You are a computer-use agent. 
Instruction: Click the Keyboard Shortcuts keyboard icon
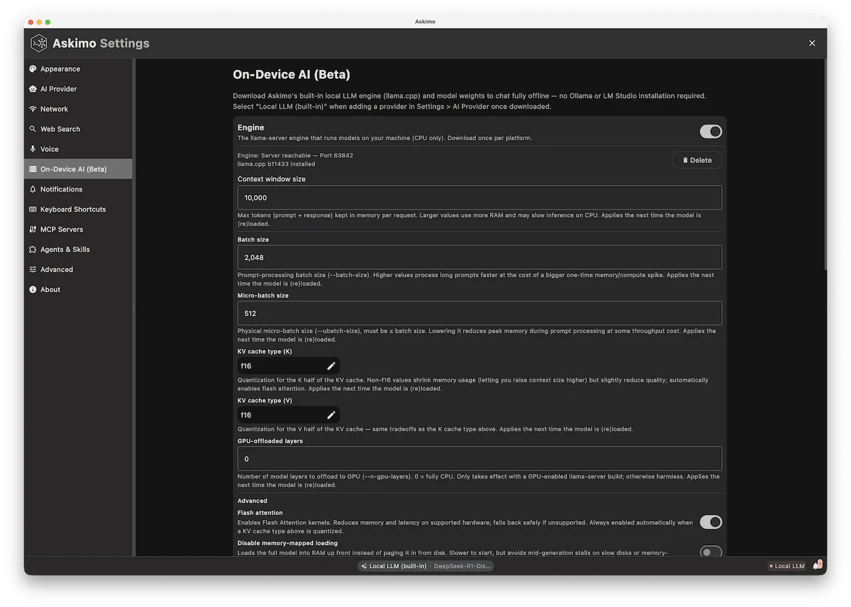coord(33,209)
